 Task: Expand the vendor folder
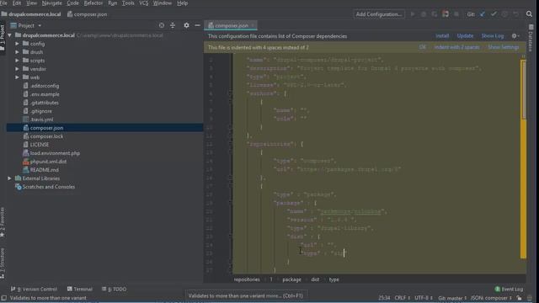[x=17, y=69]
